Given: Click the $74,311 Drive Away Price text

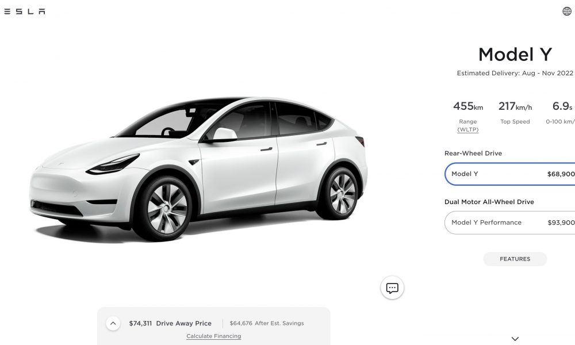Looking at the screenshot, I should tap(170, 323).
